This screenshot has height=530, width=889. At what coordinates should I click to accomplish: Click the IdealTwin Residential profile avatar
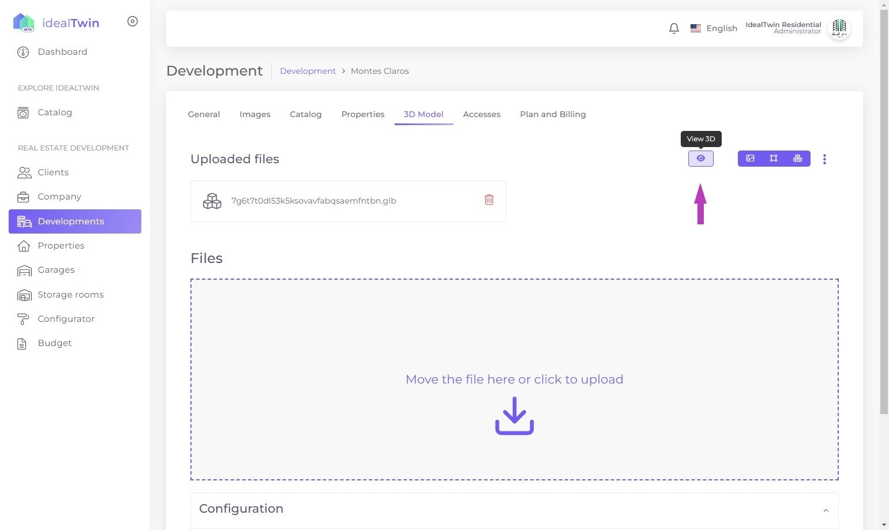click(x=839, y=28)
